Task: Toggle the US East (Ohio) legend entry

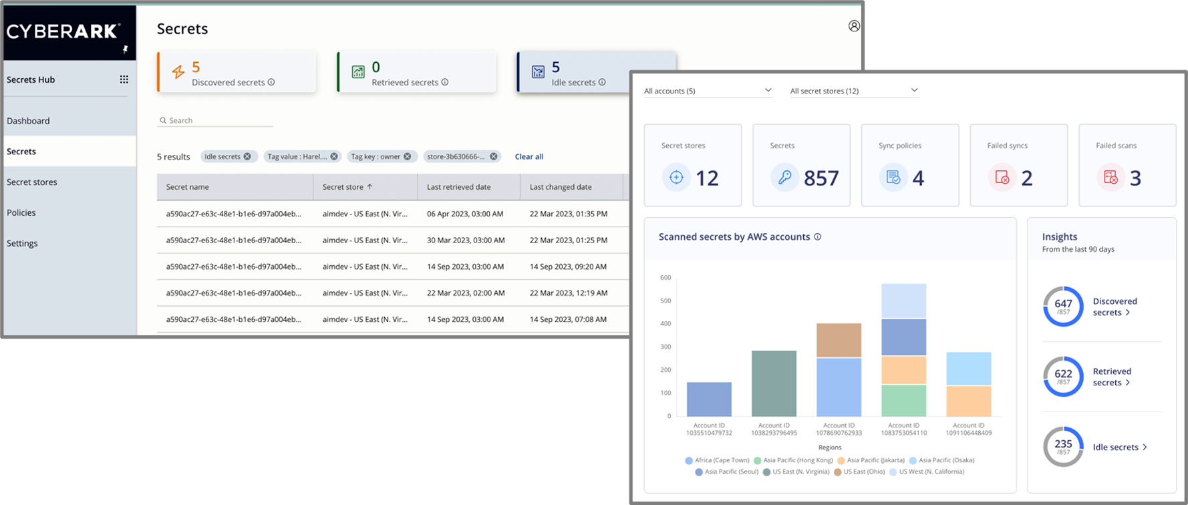Action: pyautogui.click(x=859, y=472)
